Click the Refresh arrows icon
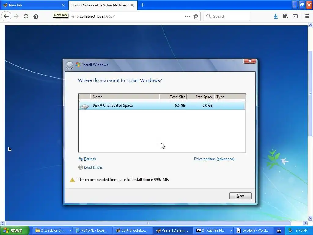This screenshot has height=235, width=313. click(x=81, y=159)
